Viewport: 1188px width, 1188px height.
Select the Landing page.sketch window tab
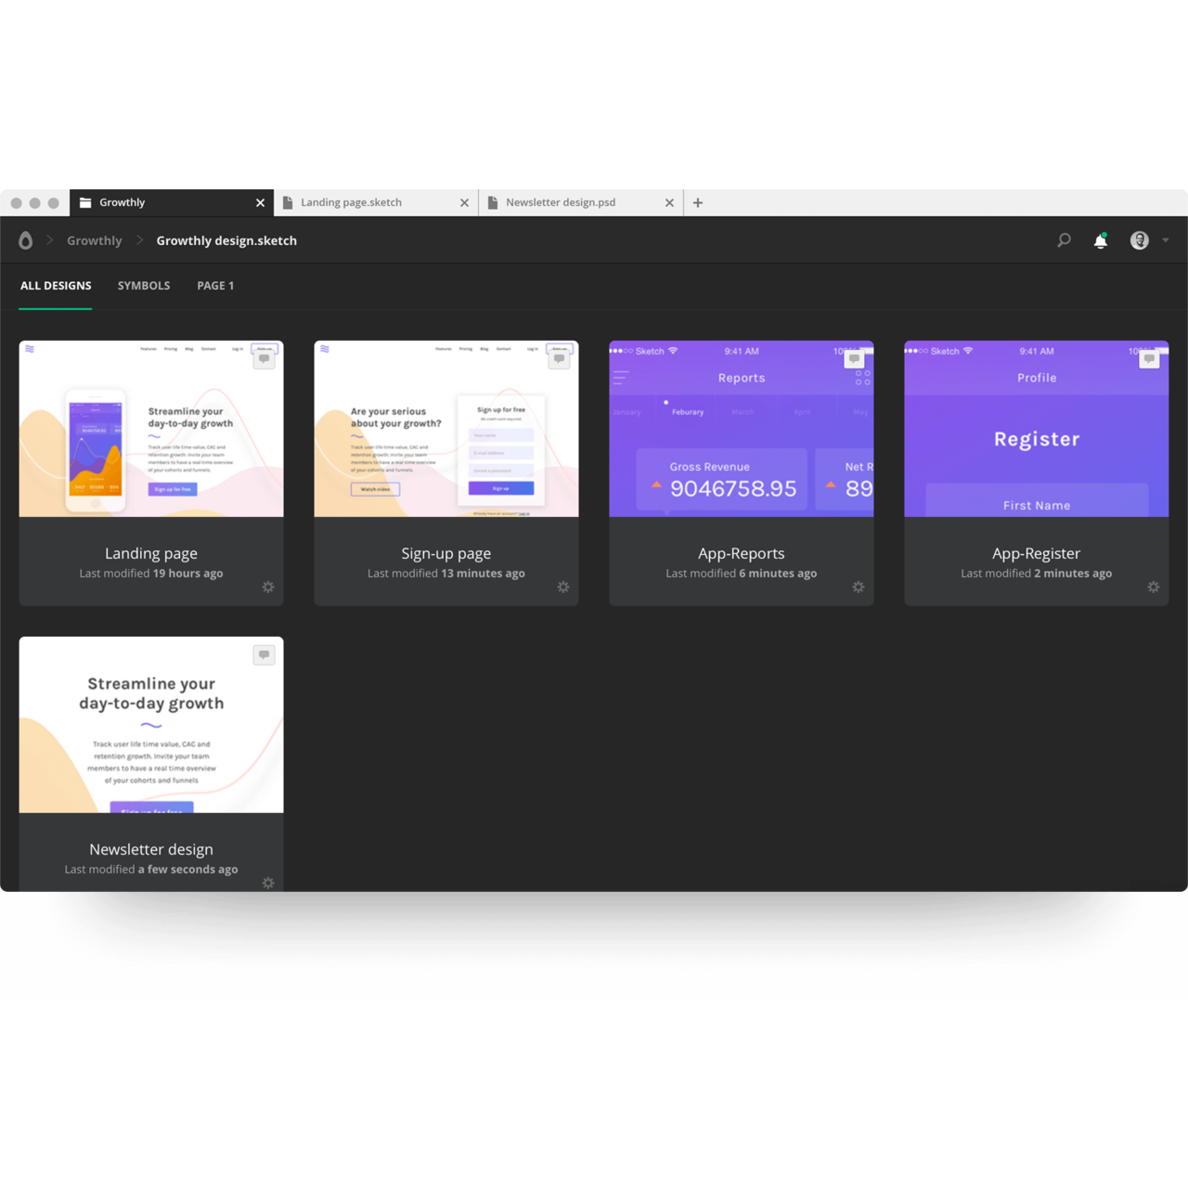[x=352, y=202]
